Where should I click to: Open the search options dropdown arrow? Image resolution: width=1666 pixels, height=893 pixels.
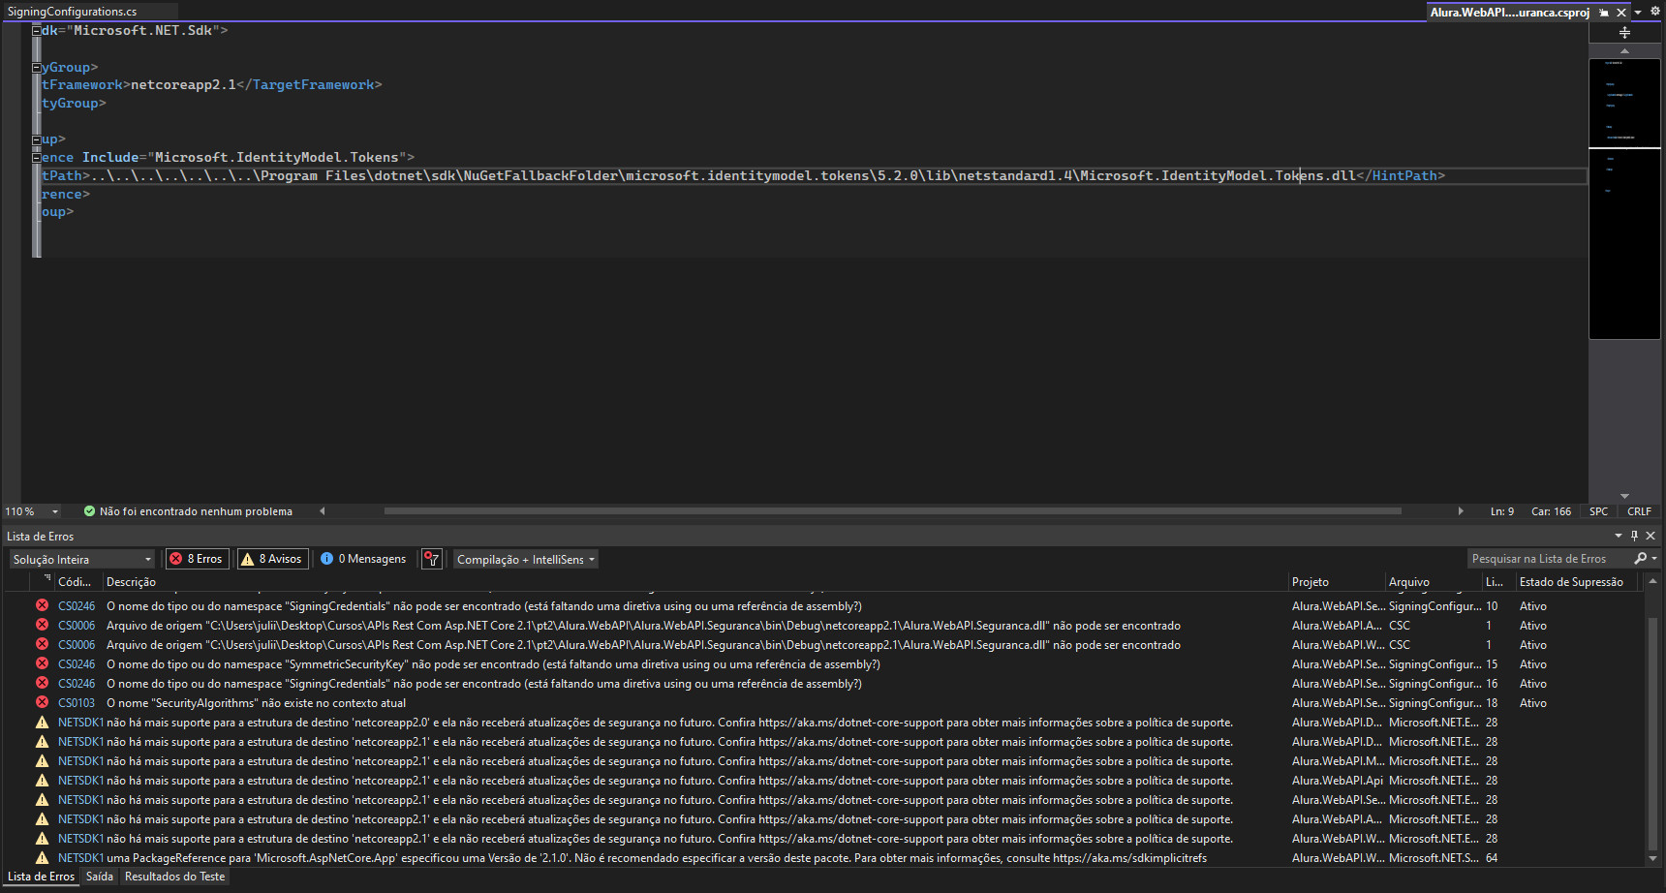1653,559
